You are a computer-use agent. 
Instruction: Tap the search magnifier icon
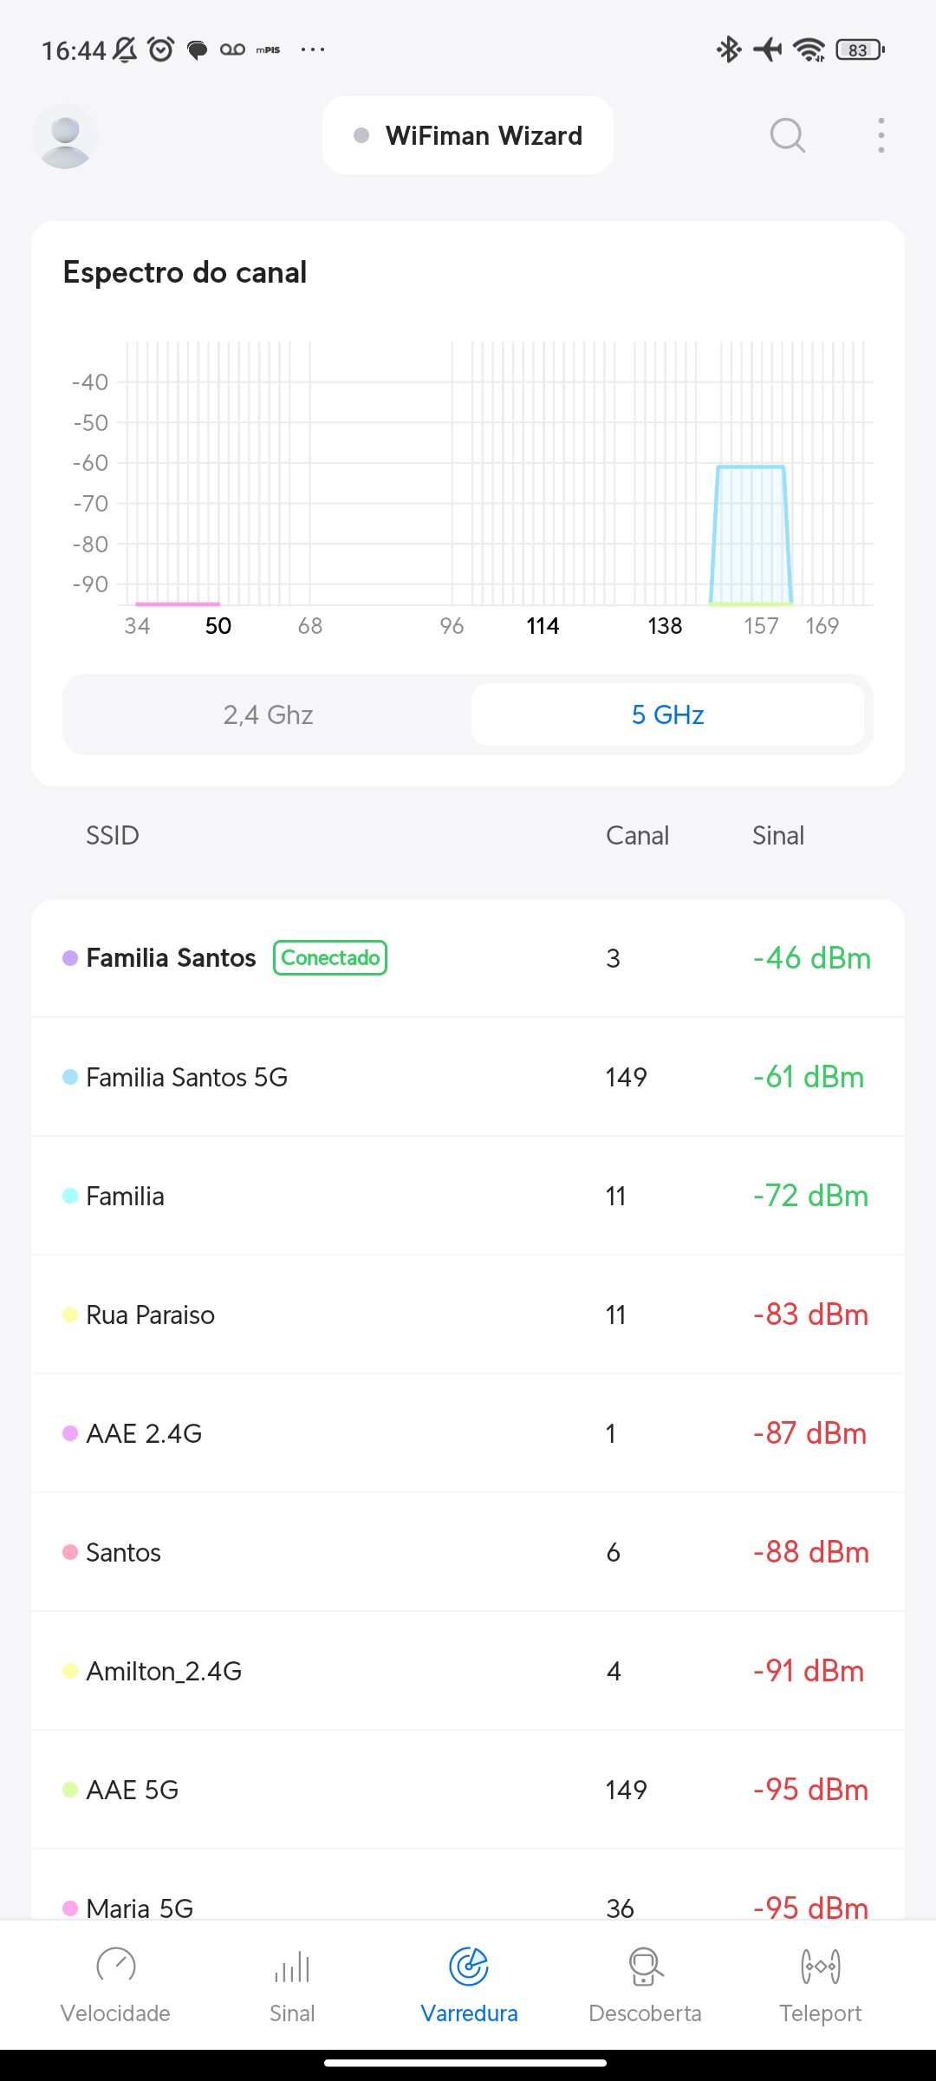coord(787,135)
